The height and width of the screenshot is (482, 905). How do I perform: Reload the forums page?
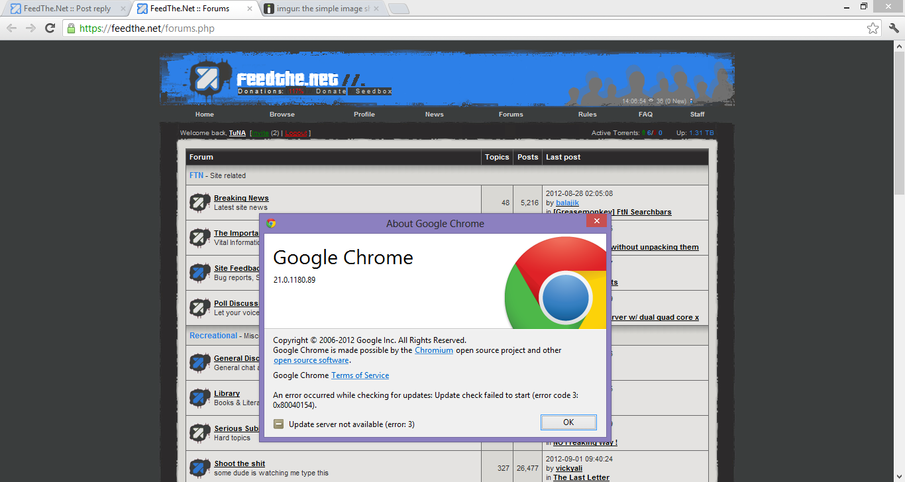[50, 28]
